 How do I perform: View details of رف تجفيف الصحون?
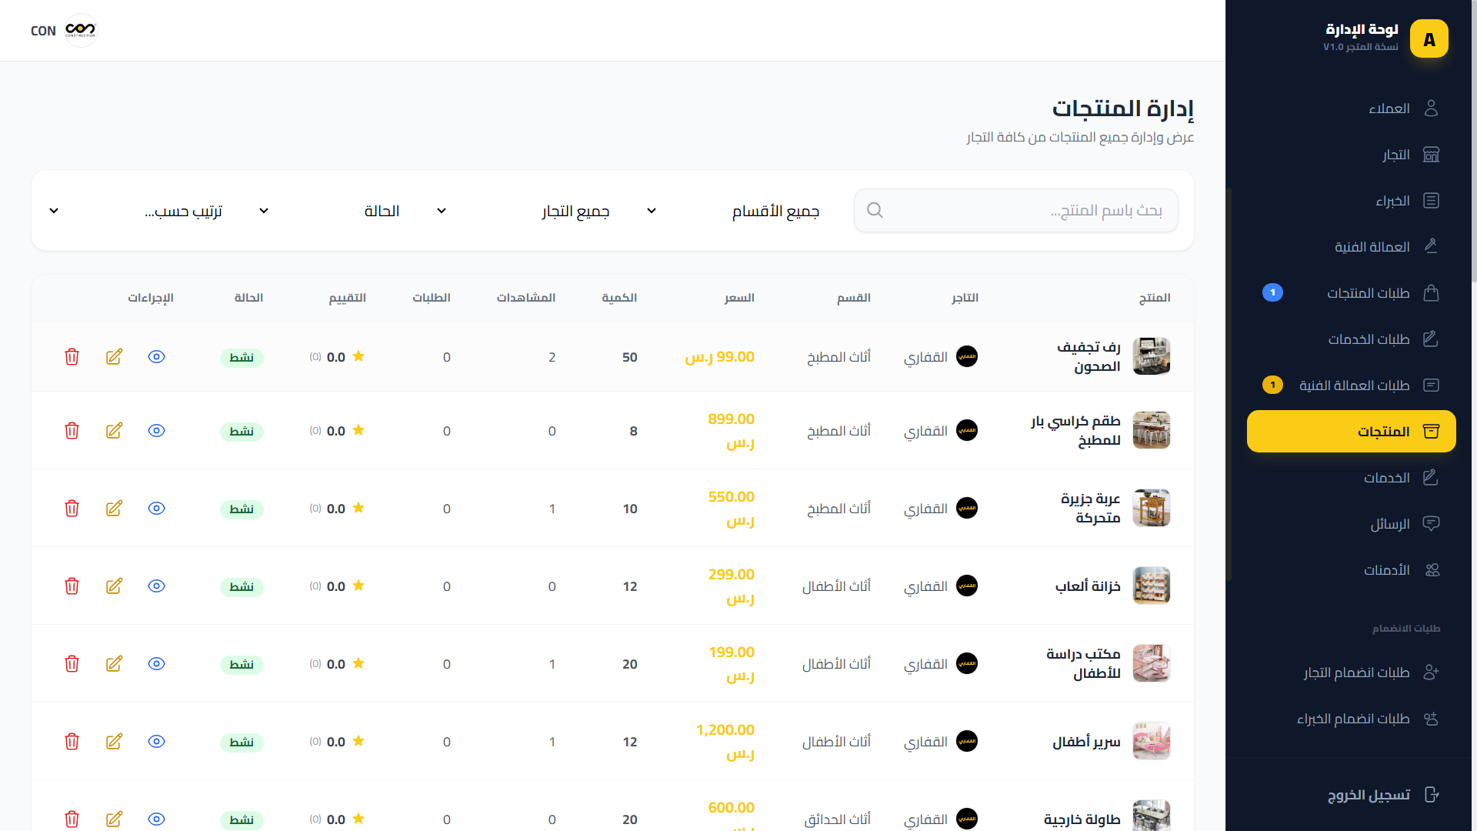pos(156,357)
